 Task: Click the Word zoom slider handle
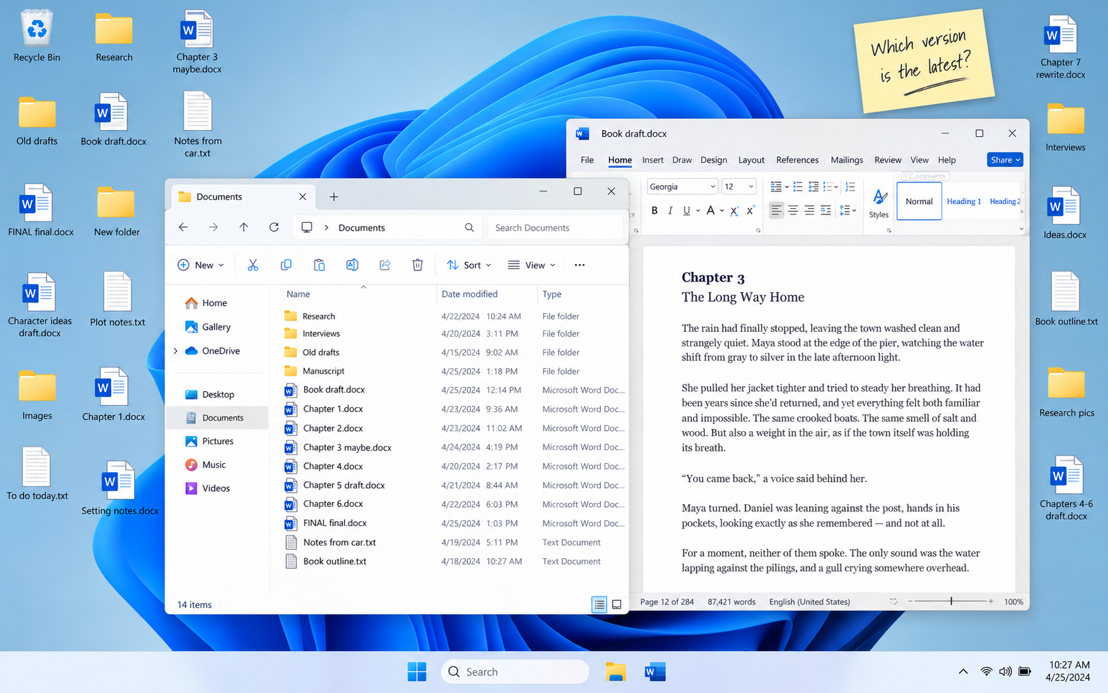(x=951, y=601)
